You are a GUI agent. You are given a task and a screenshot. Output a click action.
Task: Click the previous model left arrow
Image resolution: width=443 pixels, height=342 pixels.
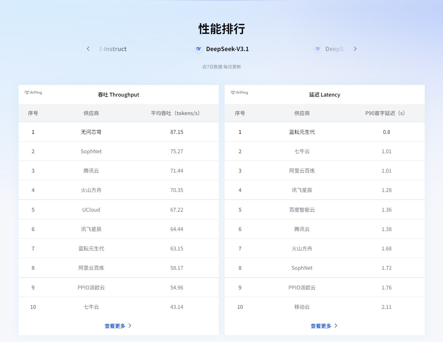(88, 49)
